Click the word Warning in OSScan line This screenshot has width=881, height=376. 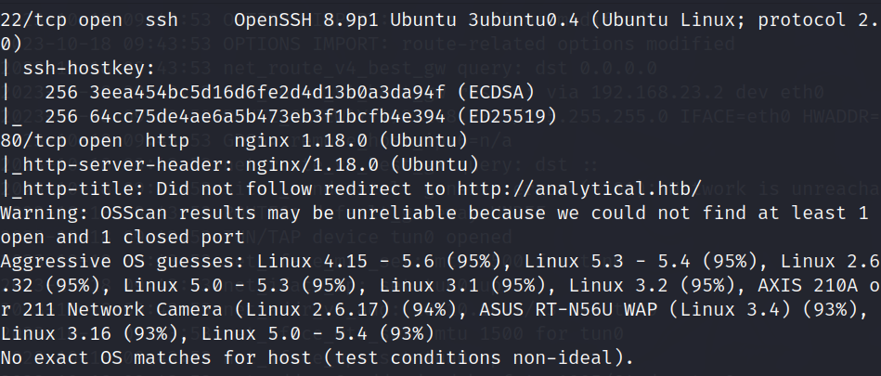[x=37, y=212]
